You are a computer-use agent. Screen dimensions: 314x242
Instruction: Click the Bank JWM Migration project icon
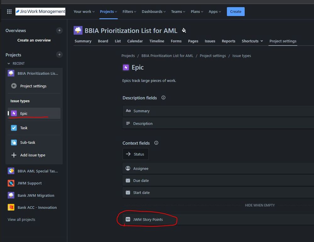click(x=11, y=195)
